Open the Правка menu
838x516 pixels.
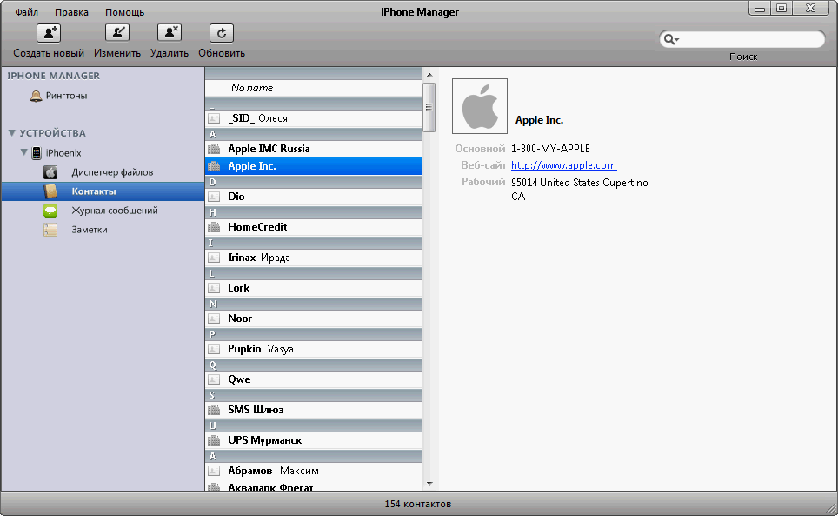(71, 12)
